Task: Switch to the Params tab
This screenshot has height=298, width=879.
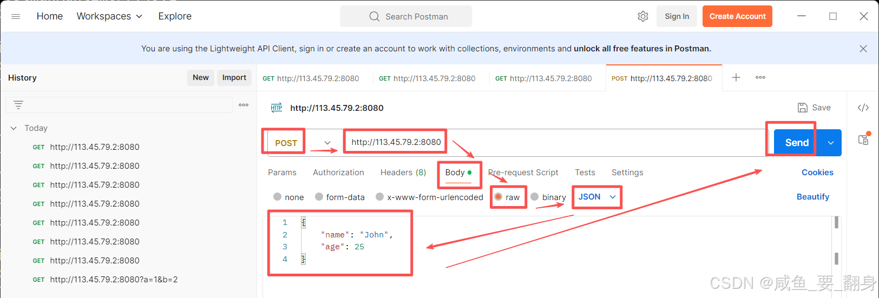Action: click(x=282, y=173)
